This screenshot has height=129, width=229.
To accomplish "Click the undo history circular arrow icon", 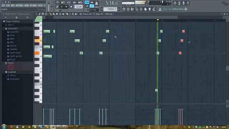I will (x=175, y=3).
